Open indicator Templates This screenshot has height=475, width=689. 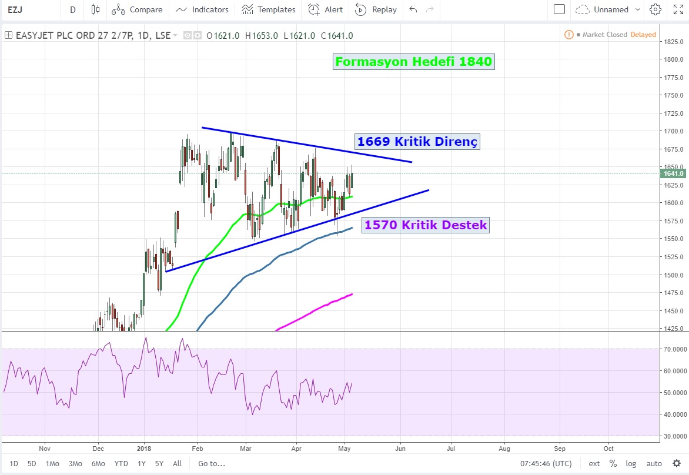[269, 9]
